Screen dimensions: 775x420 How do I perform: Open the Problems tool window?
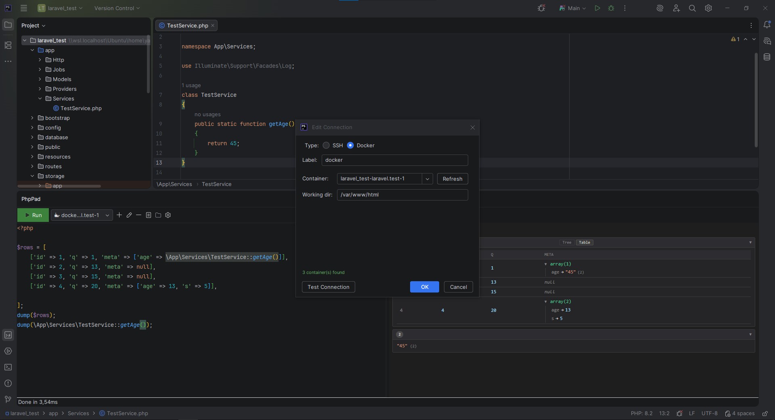click(x=8, y=384)
